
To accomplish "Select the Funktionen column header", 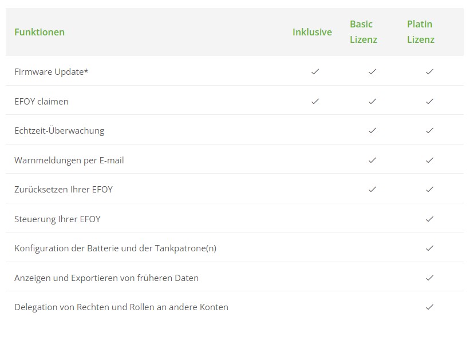I will pos(40,32).
